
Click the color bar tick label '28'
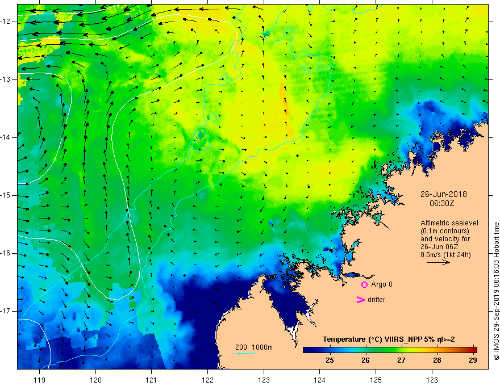[x=437, y=360]
